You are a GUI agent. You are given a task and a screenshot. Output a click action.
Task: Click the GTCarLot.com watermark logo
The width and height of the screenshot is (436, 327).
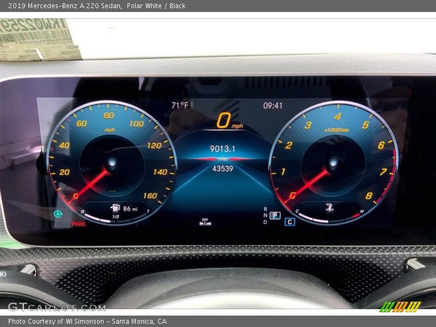click(48, 307)
